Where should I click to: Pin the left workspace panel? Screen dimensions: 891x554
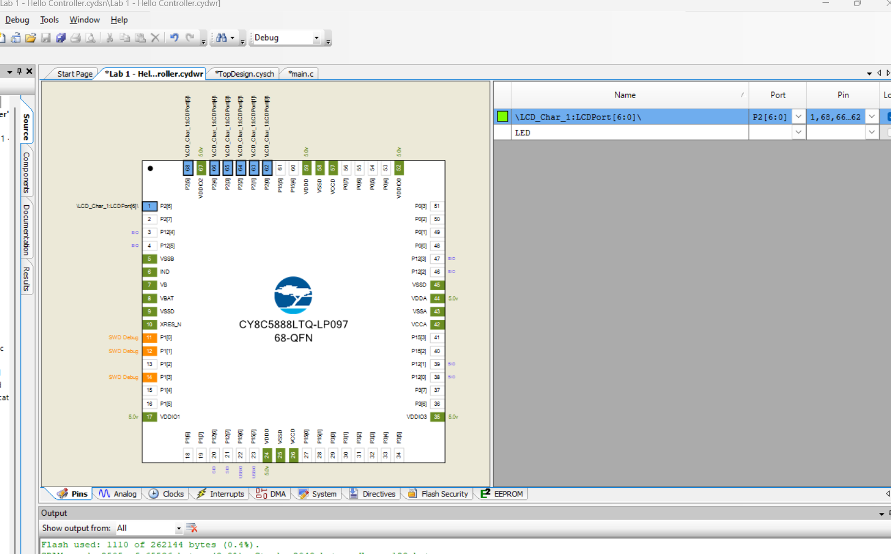19,71
